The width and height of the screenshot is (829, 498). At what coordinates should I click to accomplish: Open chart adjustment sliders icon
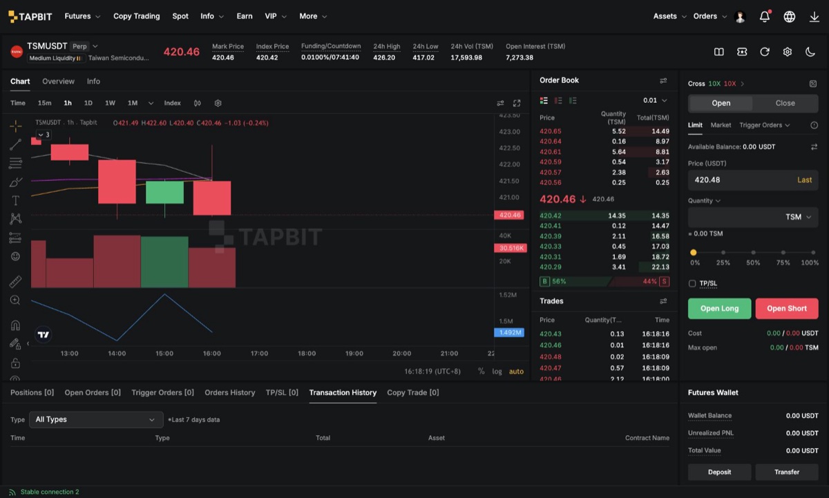501,103
